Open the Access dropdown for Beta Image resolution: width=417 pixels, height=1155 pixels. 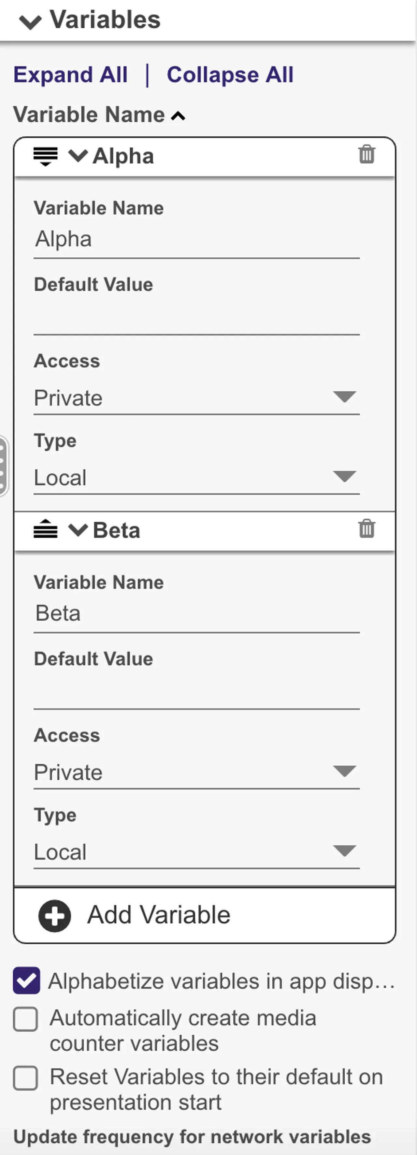tap(197, 772)
